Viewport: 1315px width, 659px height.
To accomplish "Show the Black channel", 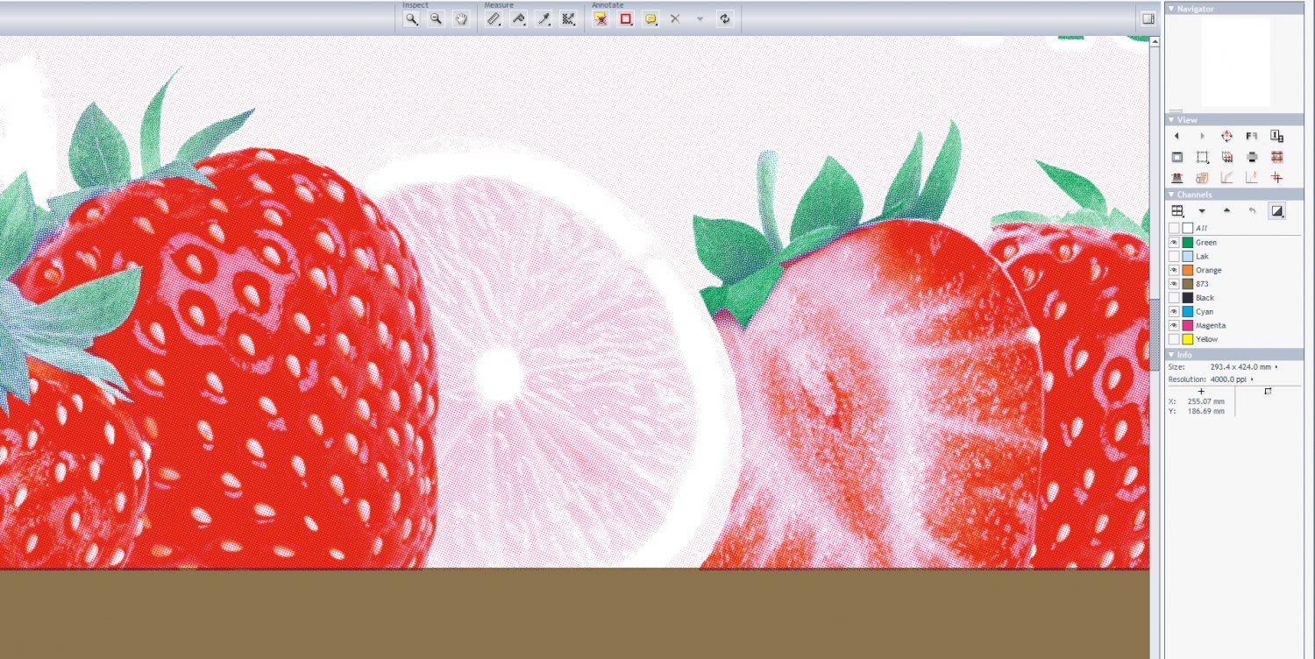I will point(1174,298).
